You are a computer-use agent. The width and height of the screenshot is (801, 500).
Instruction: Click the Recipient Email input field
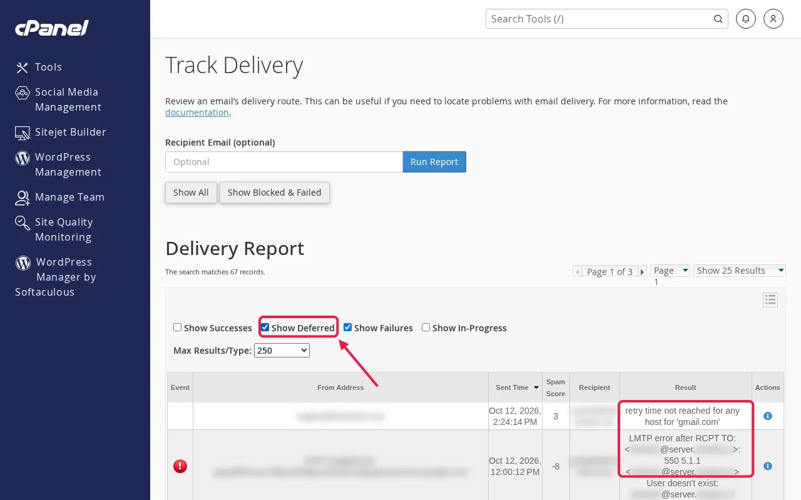click(x=284, y=162)
